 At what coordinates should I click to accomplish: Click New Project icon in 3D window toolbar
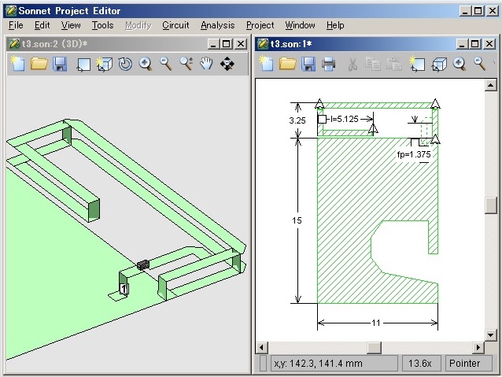[18, 64]
